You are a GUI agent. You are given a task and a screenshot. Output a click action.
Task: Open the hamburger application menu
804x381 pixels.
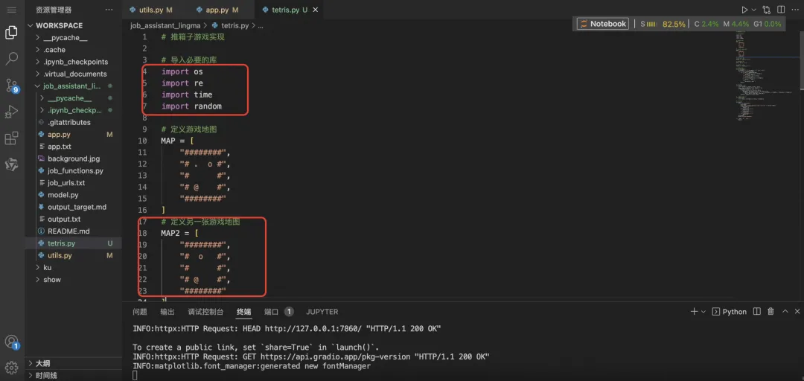pos(11,10)
